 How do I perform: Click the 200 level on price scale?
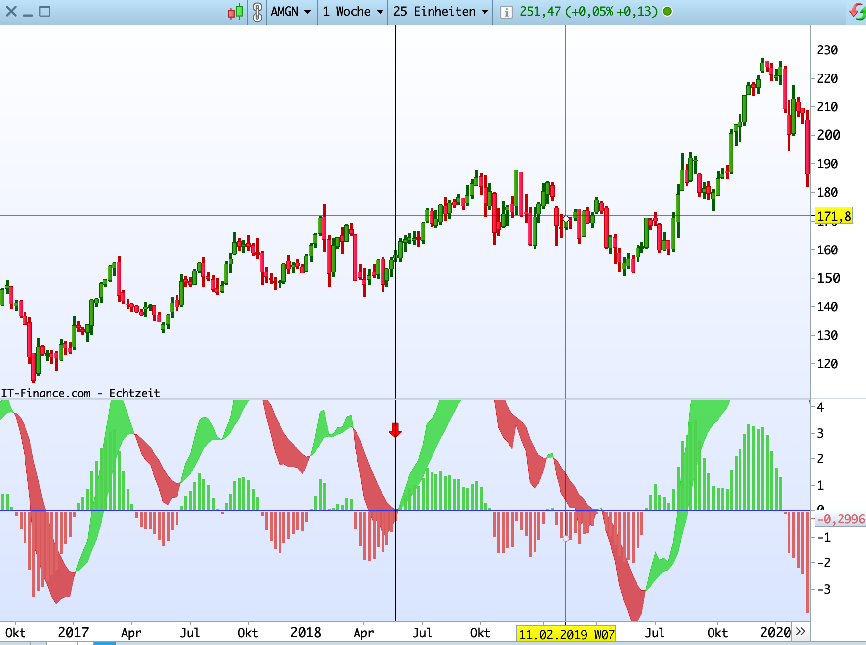(828, 135)
